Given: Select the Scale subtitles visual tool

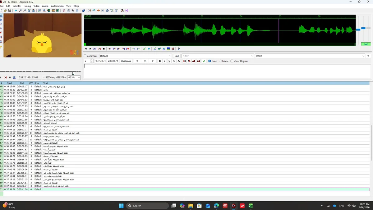Looking at the screenshot, I should click(1, 33).
